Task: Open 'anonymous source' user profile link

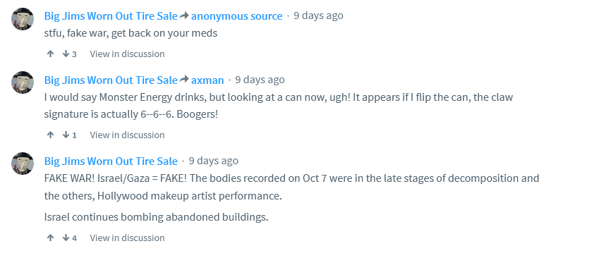Action: pos(237,16)
